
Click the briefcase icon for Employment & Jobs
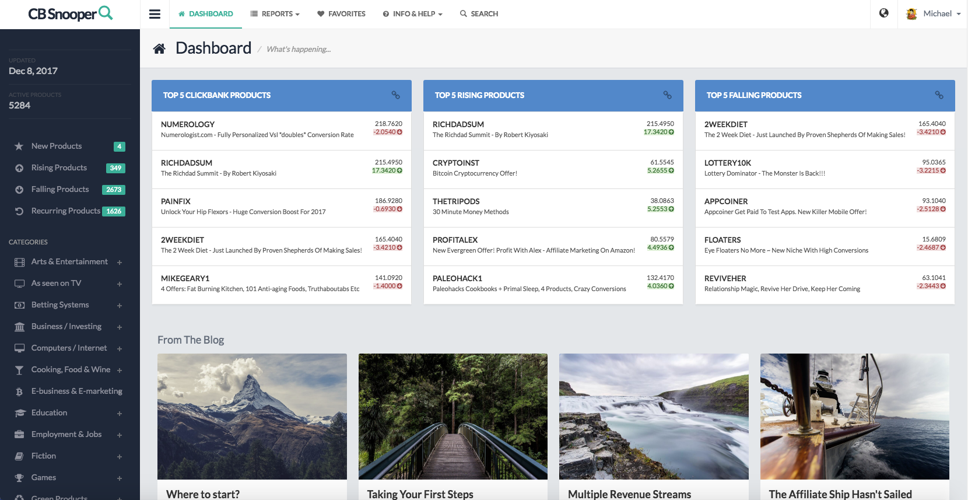click(19, 435)
